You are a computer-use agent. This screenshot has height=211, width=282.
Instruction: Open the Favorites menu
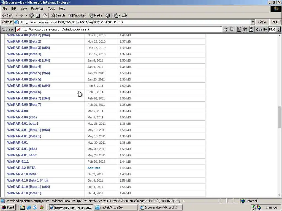(x=37, y=9)
